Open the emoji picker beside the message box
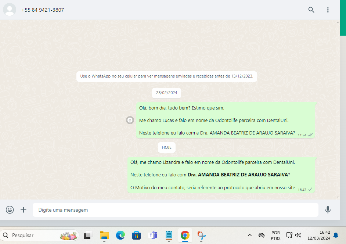Screen dimensions: 346x244 [10, 210]
